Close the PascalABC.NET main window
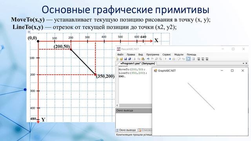Image resolution: width=251 pixels, height=141 pixels. click(x=244, y=49)
